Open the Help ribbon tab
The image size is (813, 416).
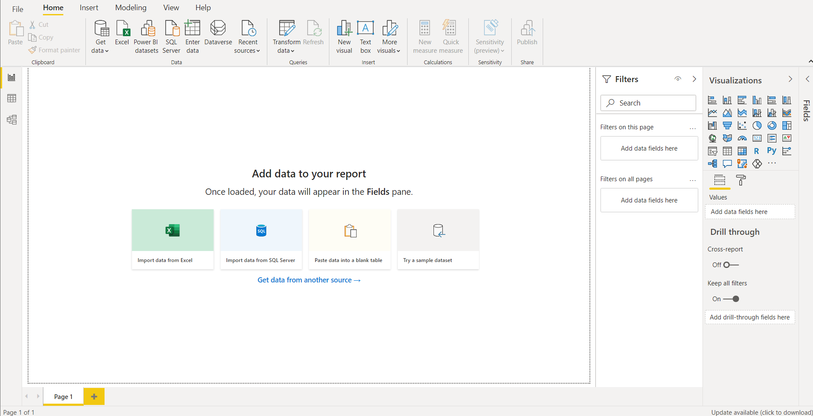pos(203,8)
